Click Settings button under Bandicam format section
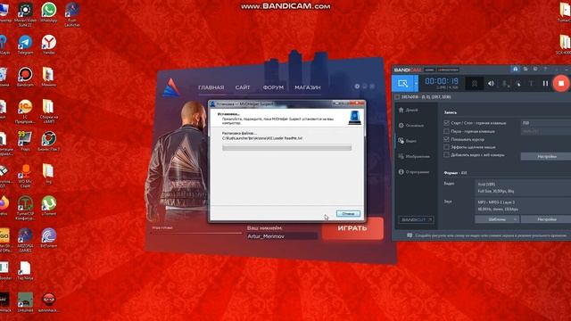The width and height of the screenshot is (571, 321). click(x=546, y=219)
